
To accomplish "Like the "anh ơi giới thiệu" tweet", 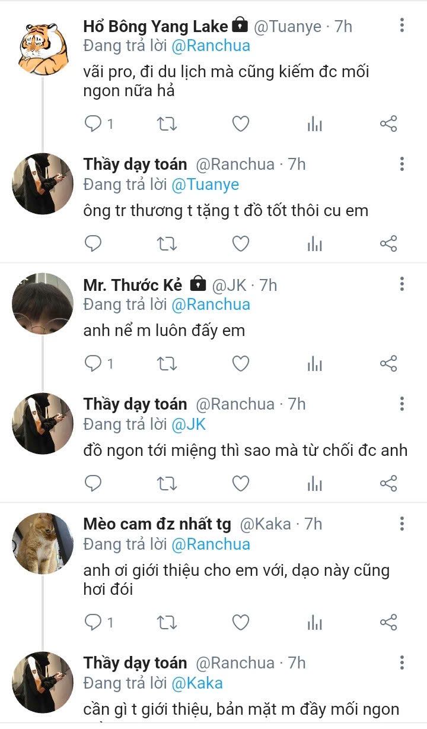I will (240, 622).
